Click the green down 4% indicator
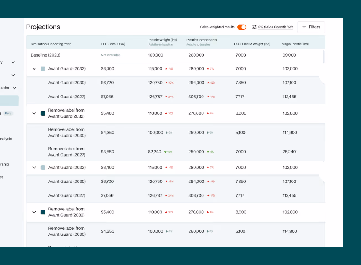The image size is (361, 265). point(210,152)
